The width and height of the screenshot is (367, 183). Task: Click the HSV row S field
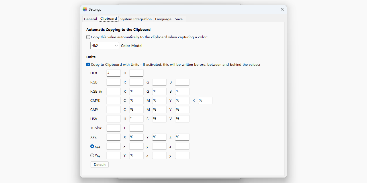coord(159,119)
